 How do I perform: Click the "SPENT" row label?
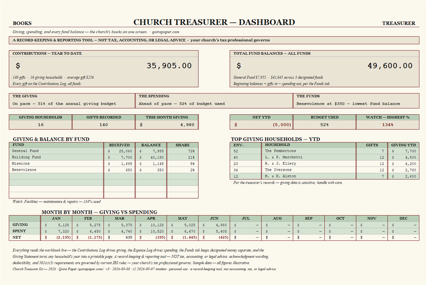tap(19, 231)
